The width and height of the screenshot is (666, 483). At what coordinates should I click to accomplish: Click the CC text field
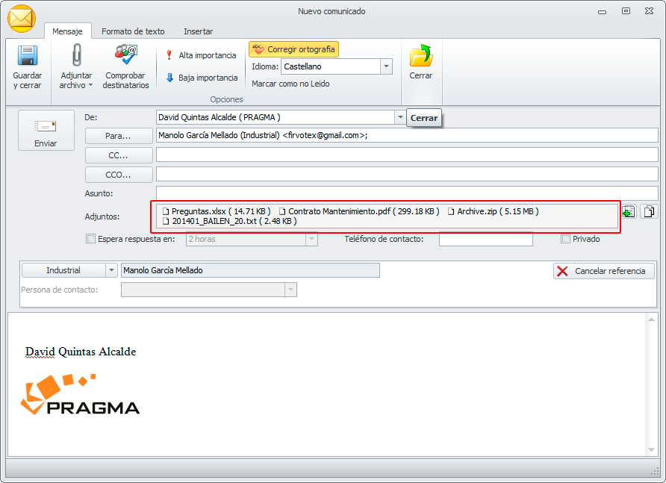(406, 155)
